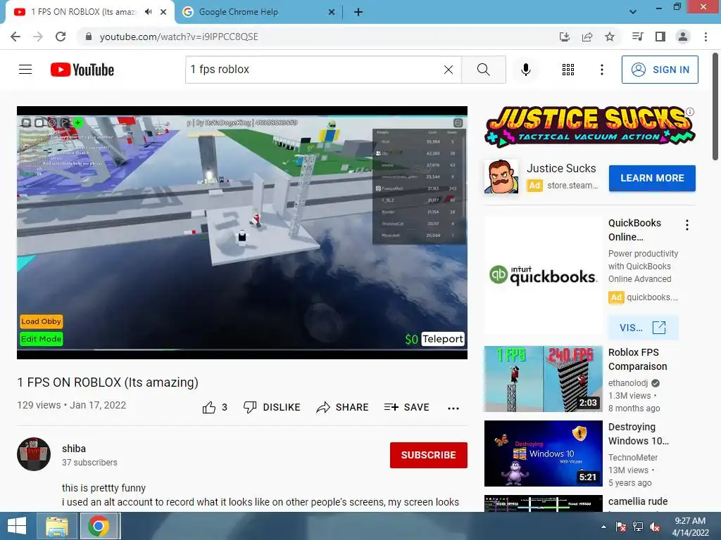Screen dimensions: 721x540
Task: Close the 1 FPS ON ROBLOX tab
Action: 163,12
